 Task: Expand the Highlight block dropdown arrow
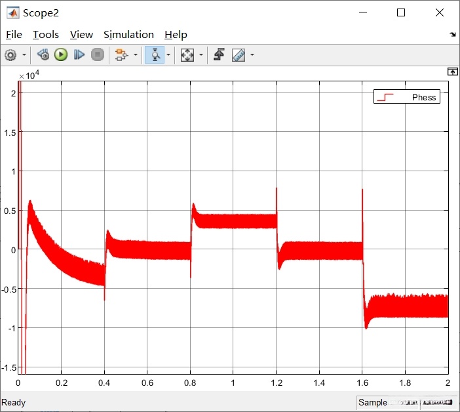[x=136, y=54]
